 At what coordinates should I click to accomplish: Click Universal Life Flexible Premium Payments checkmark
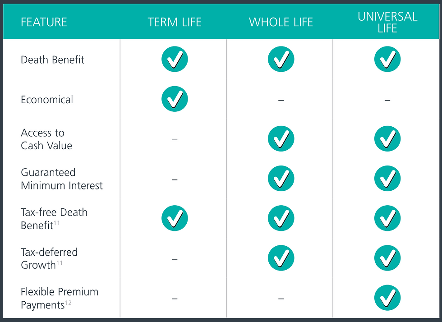pos(387,298)
